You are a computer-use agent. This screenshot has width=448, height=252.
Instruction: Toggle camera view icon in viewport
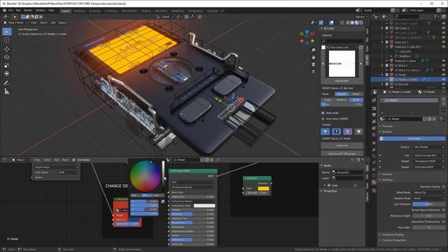click(314, 64)
